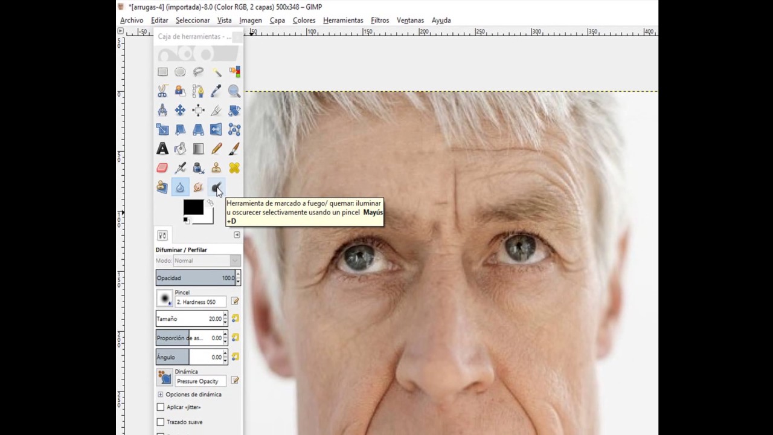Select the Rotate tool
The image size is (773, 435).
[234, 111]
